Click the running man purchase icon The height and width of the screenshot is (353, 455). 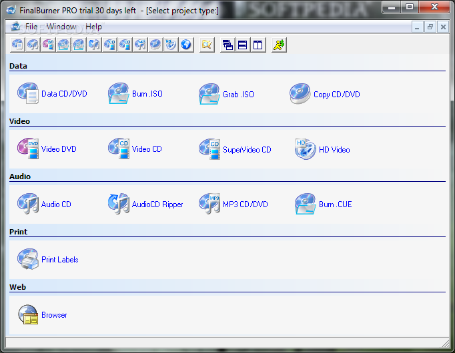279,45
